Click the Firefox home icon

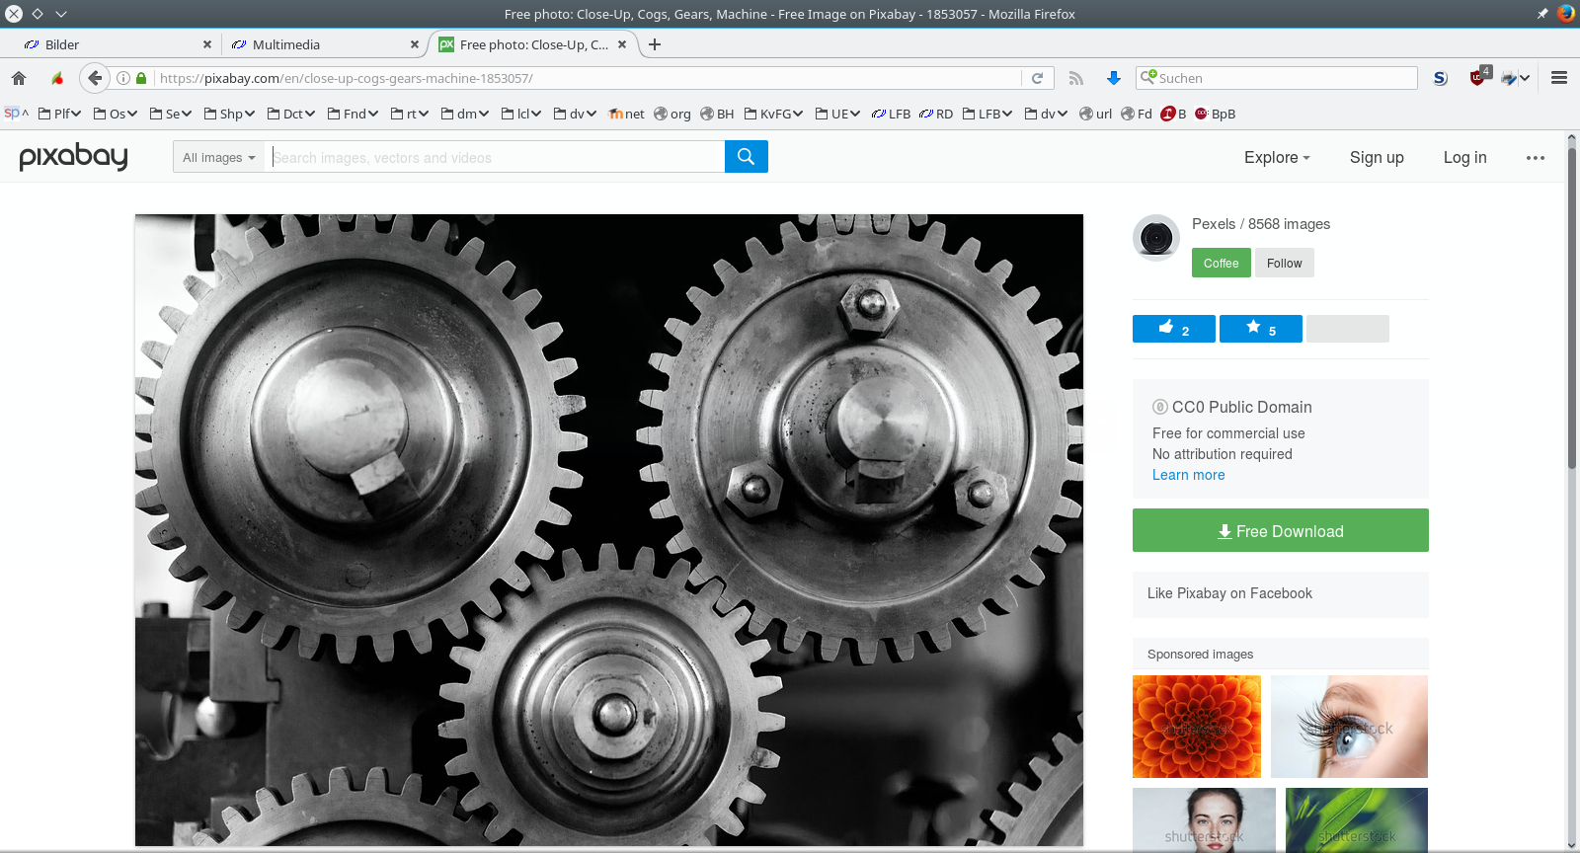tap(19, 78)
